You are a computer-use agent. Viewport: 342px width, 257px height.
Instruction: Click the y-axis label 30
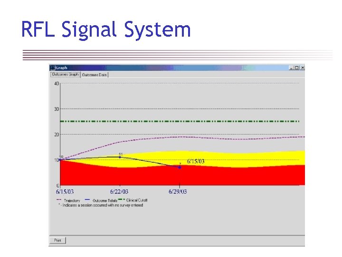(57, 109)
